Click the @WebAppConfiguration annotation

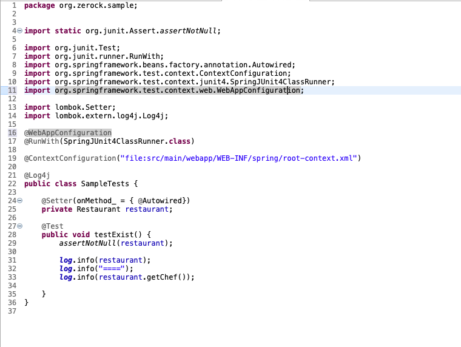pyautogui.click(x=68, y=133)
